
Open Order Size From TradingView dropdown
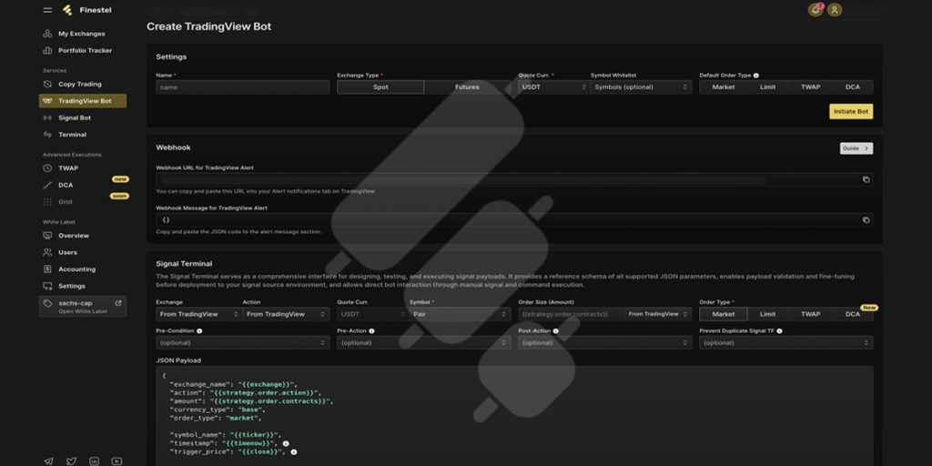point(658,314)
